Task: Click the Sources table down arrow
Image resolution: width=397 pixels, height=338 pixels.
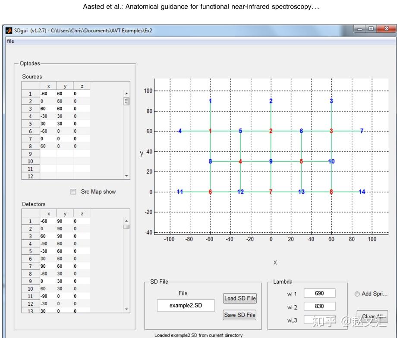Action: coord(126,176)
